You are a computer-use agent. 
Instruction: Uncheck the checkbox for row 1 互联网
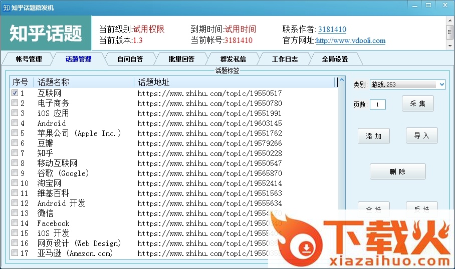tap(15, 92)
